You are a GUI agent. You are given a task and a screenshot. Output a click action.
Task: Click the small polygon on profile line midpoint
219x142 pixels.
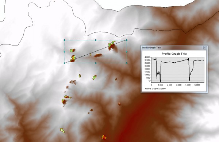(91, 55)
